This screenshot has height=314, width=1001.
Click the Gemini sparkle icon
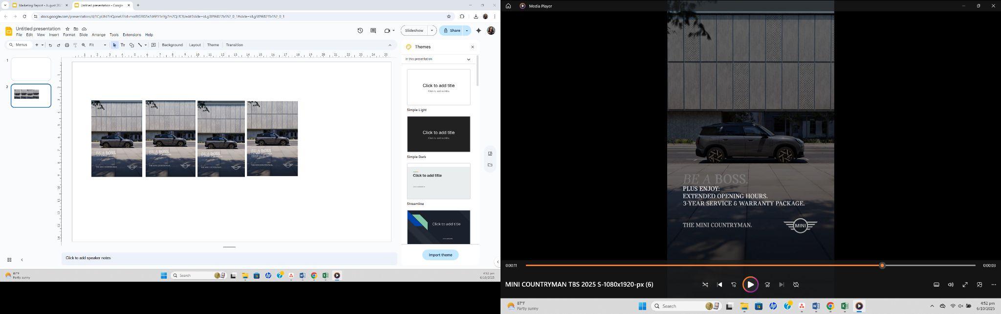click(479, 30)
